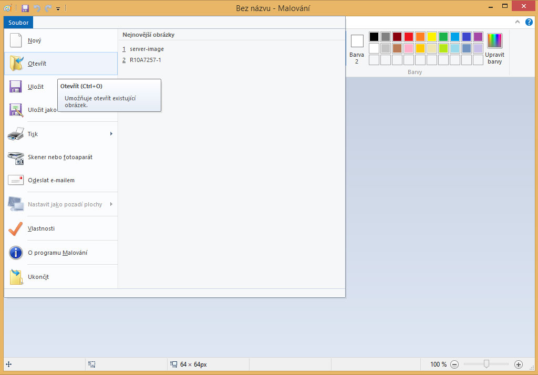Open Vlastnosti menu entry
538x375 pixels.
point(61,228)
